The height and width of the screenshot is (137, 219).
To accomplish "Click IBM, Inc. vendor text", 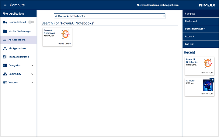I will [190, 83].
